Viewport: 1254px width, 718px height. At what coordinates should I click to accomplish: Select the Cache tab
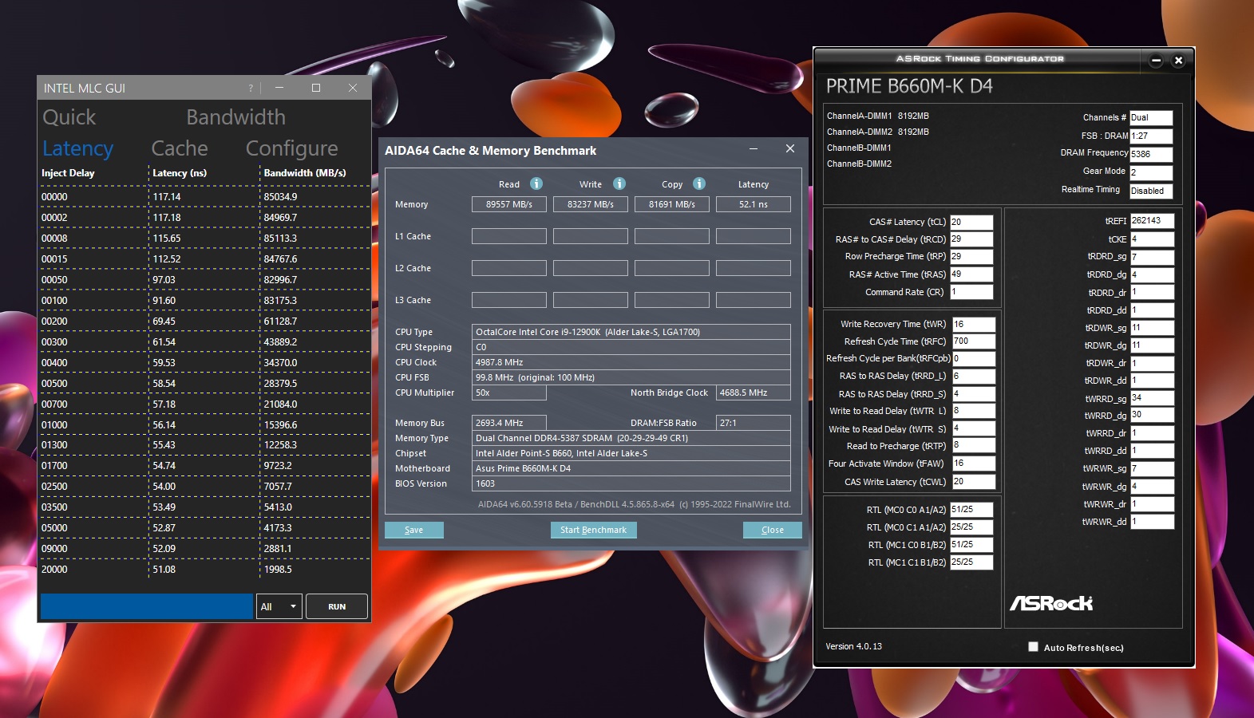coord(180,148)
